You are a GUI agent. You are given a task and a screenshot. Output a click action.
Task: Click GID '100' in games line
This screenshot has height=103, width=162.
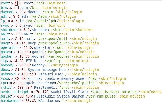pos(27,52)
